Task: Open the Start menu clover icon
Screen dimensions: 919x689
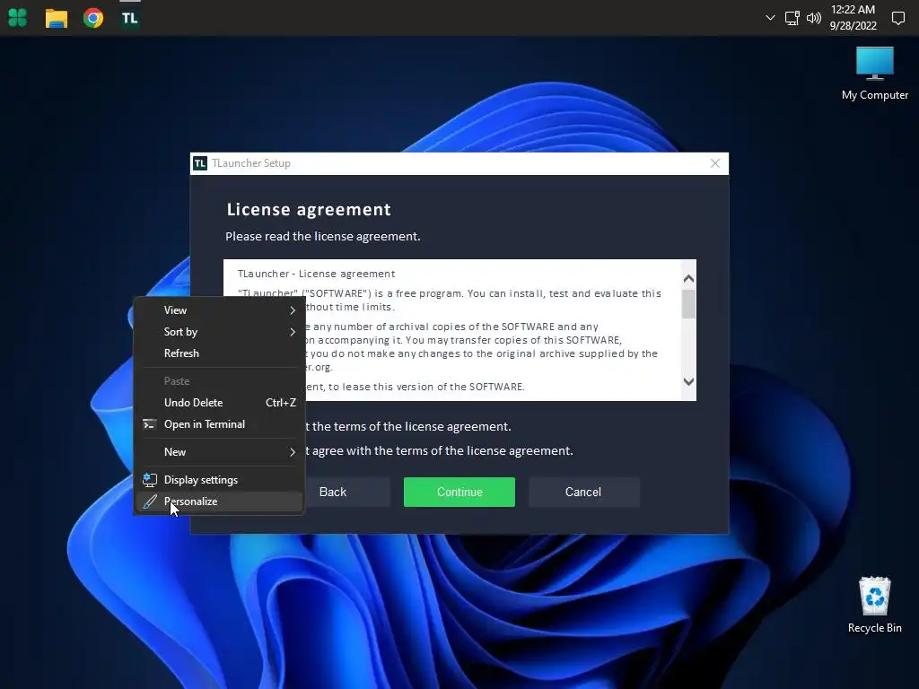Action: [18, 18]
